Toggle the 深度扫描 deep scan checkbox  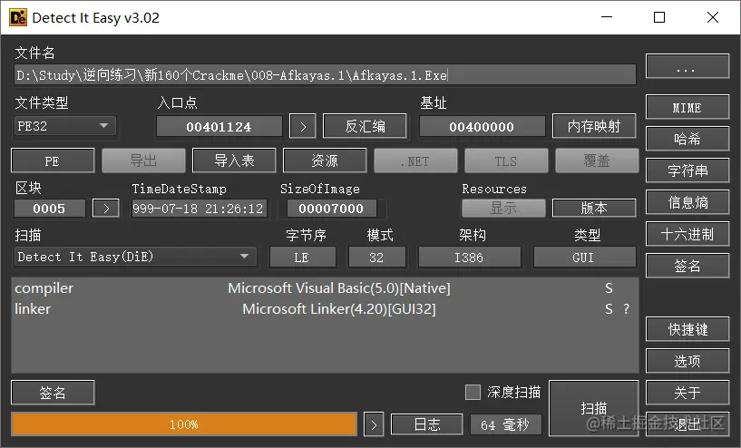point(473,392)
